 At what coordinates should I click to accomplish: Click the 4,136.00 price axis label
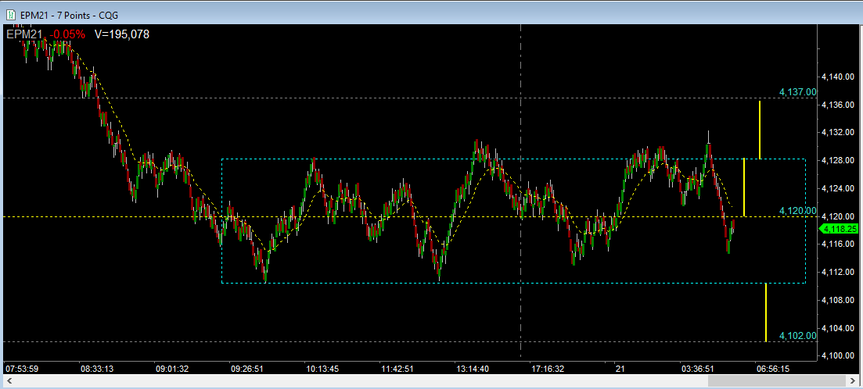pyautogui.click(x=838, y=105)
